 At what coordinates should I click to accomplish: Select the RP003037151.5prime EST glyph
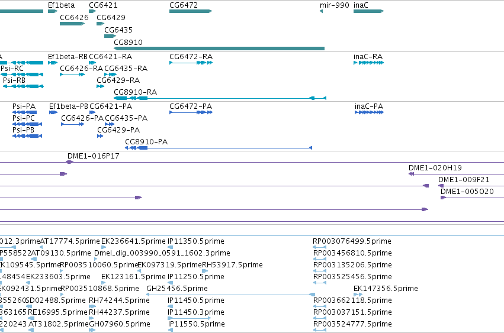[x=319, y=318]
